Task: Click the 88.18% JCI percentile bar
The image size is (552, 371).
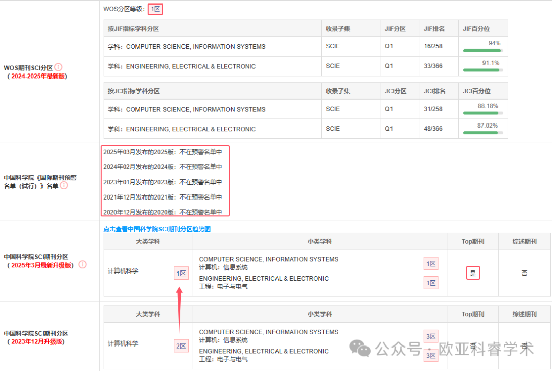Action: (x=483, y=113)
